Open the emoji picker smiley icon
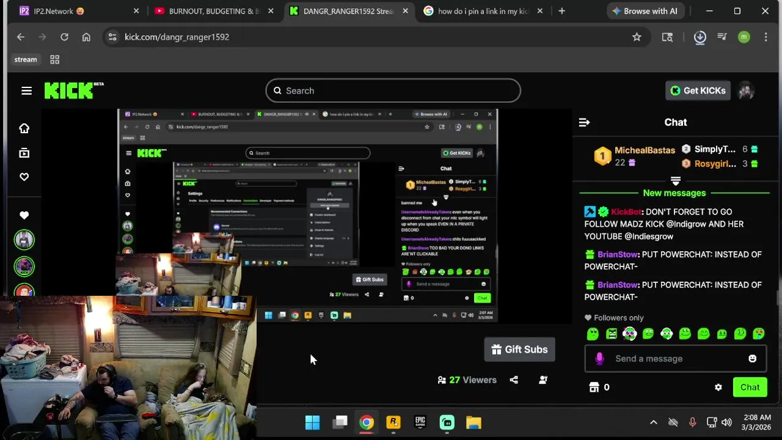The width and height of the screenshot is (782, 440). 753,359
